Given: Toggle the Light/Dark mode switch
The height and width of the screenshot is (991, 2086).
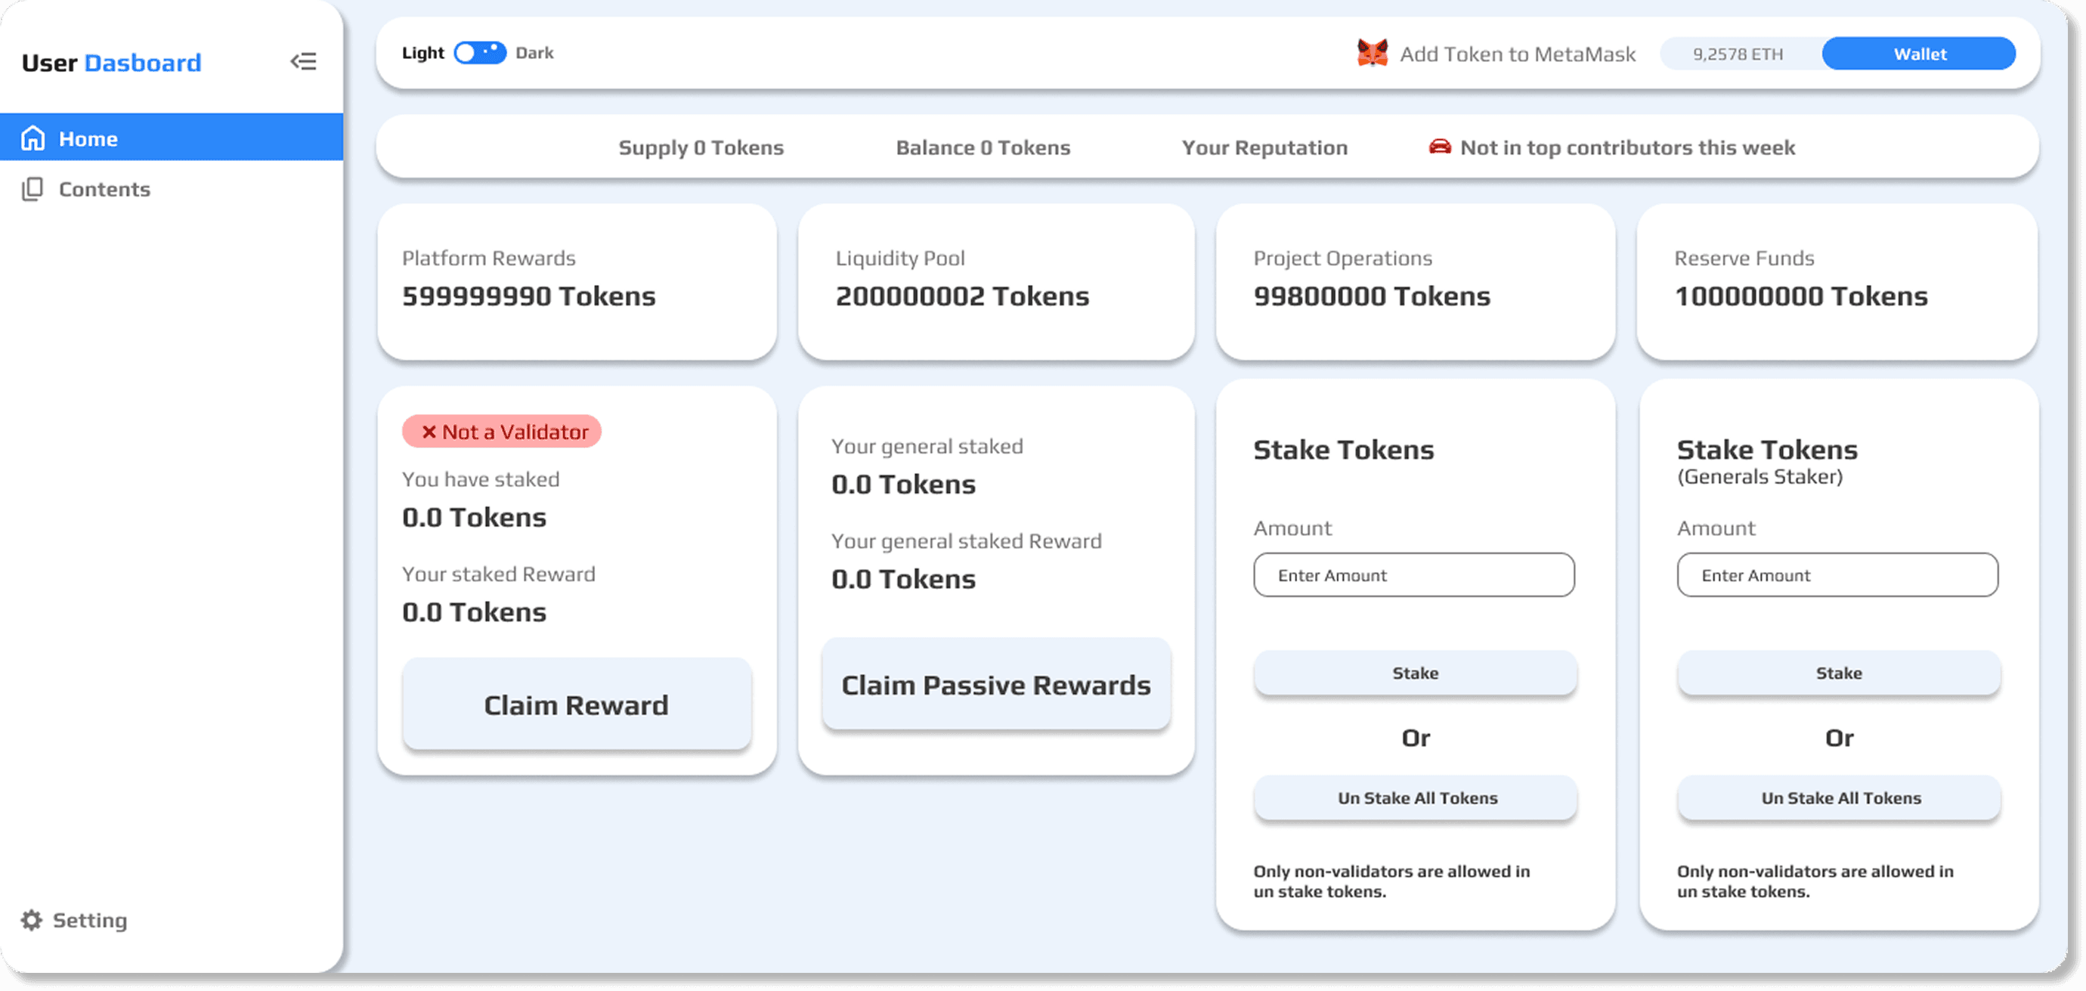Looking at the screenshot, I should coord(479,52).
